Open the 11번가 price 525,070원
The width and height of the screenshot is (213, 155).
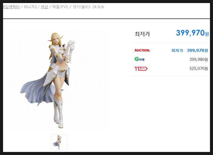click(x=198, y=68)
